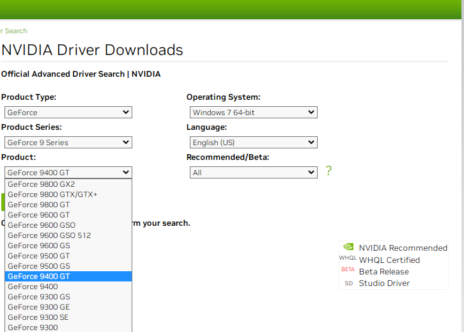Click the NVIDIA Recommended legend text

click(403, 248)
